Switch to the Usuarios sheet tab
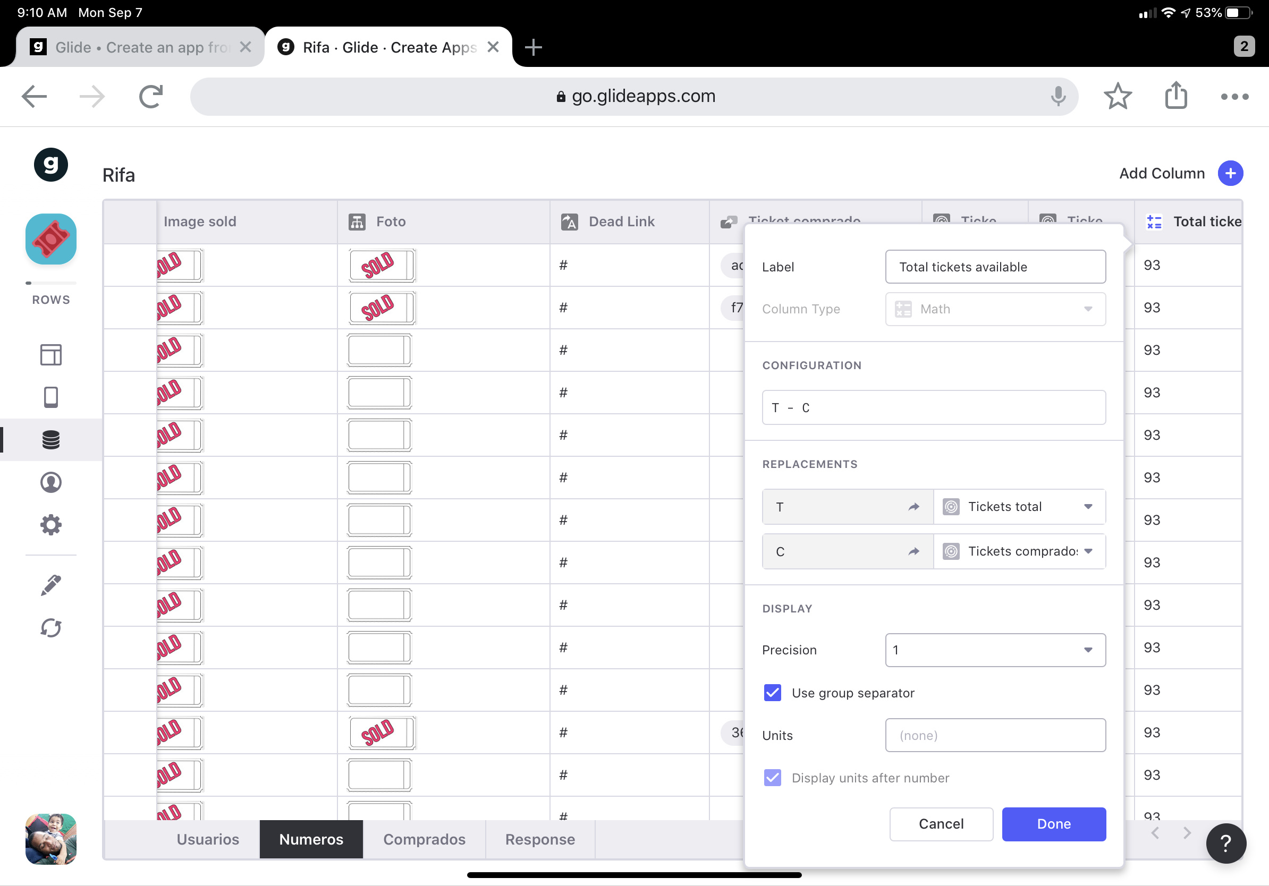The width and height of the screenshot is (1269, 886). pos(208,839)
